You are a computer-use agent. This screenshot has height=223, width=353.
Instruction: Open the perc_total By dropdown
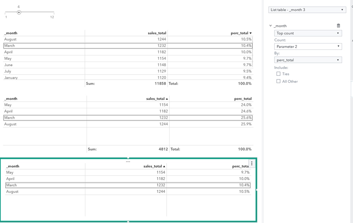pos(308,60)
